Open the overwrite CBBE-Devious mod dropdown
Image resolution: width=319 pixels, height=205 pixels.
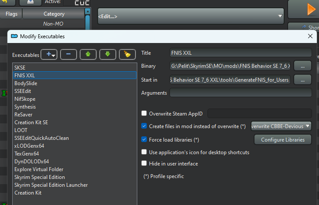[281, 126]
